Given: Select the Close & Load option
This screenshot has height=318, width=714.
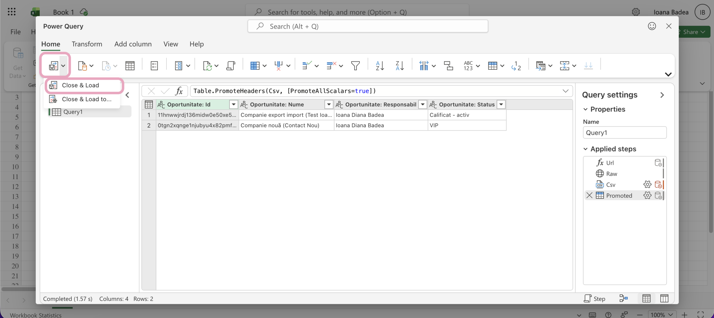Looking at the screenshot, I should coord(80,85).
